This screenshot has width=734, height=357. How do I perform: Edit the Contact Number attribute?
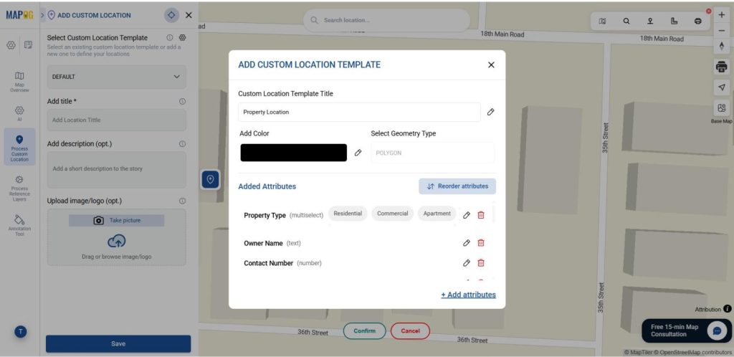pyautogui.click(x=466, y=263)
